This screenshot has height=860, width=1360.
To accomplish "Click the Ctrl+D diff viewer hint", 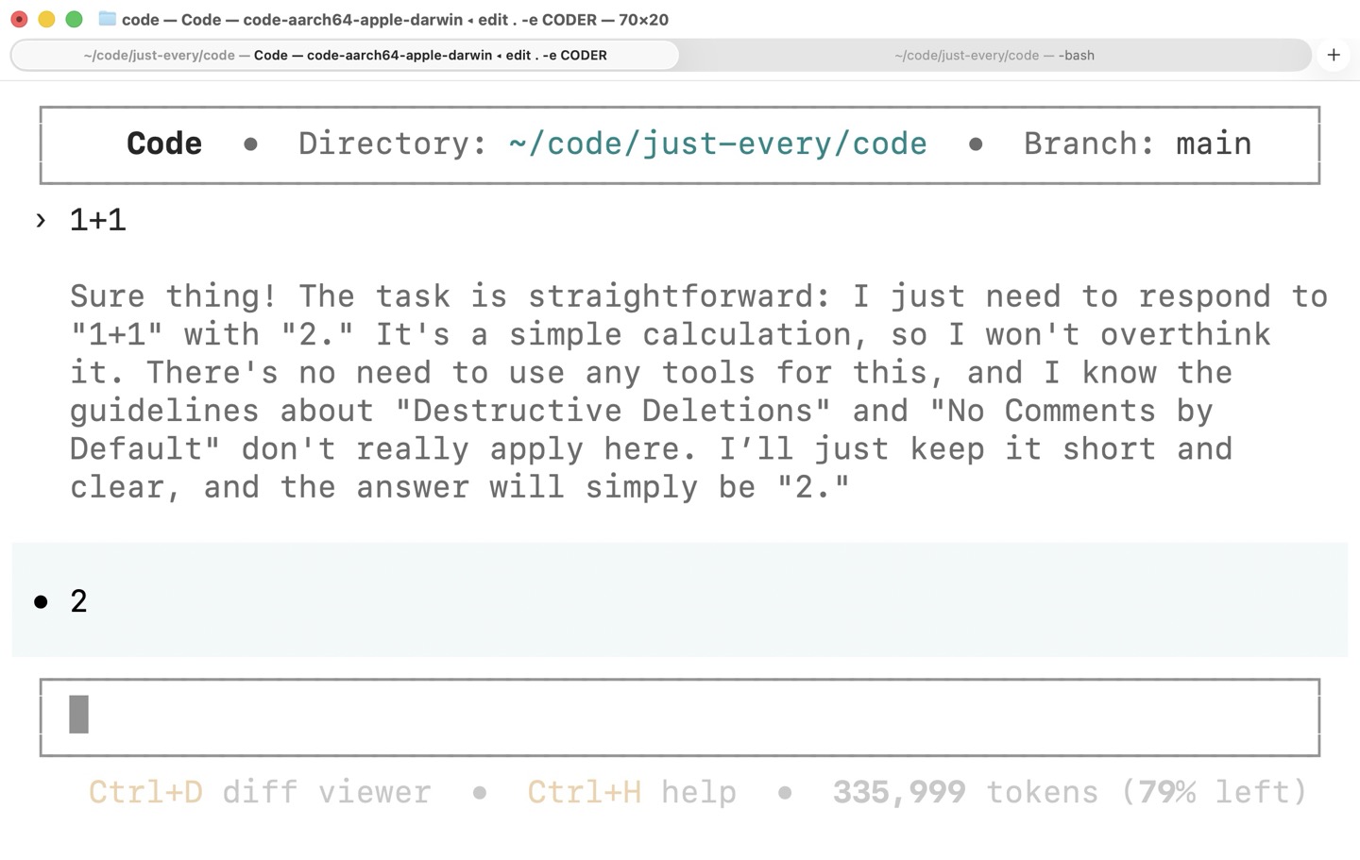I will (260, 792).
